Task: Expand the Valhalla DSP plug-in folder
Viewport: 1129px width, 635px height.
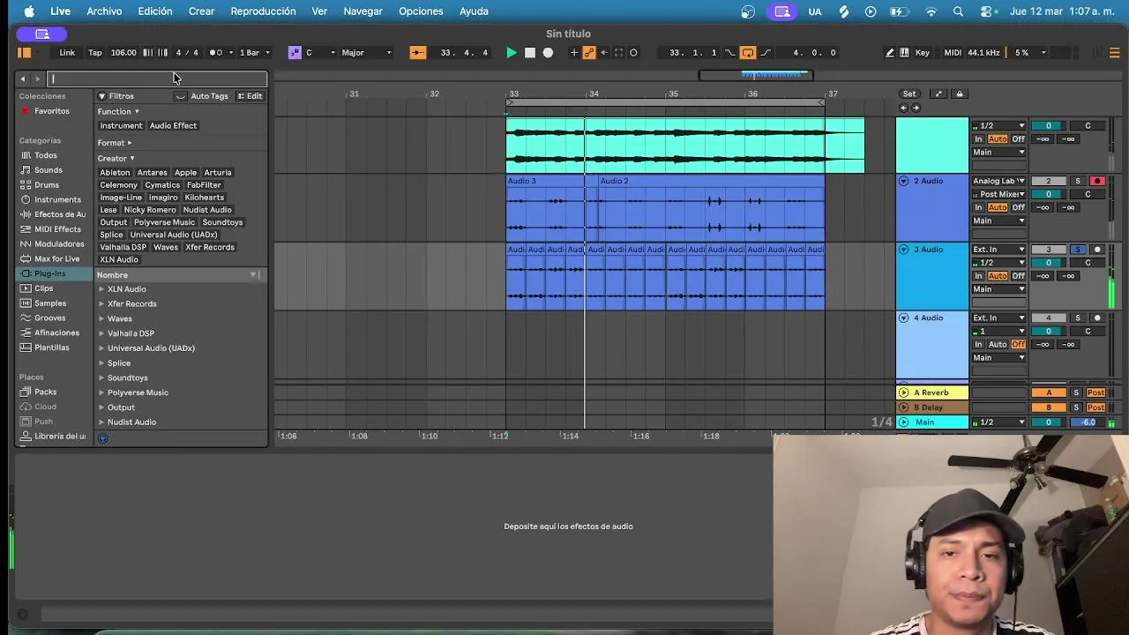Action: [101, 333]
